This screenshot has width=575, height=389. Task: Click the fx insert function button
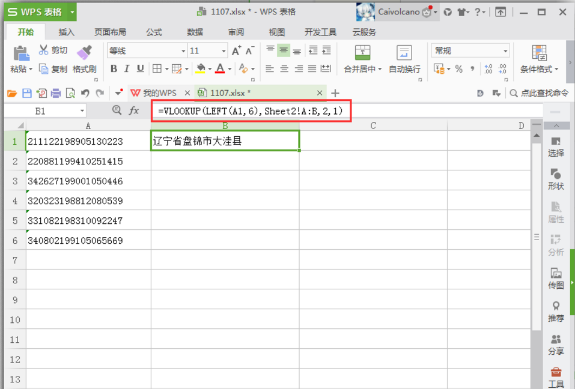point(134,110)
